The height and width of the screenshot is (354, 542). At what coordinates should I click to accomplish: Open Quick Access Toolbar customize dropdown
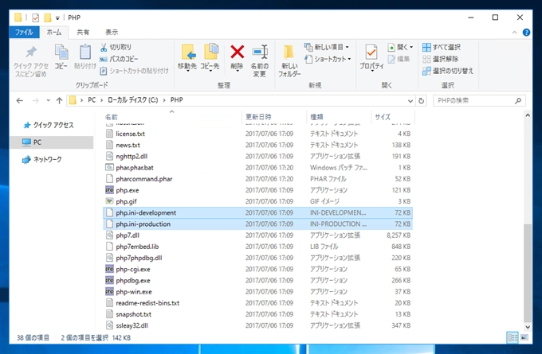57,18
